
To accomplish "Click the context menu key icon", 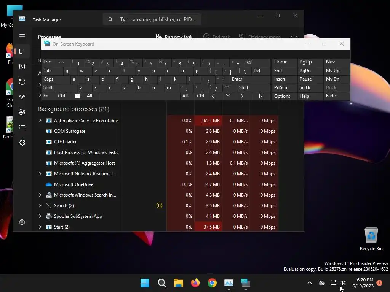I will click(x=261, y=96).
